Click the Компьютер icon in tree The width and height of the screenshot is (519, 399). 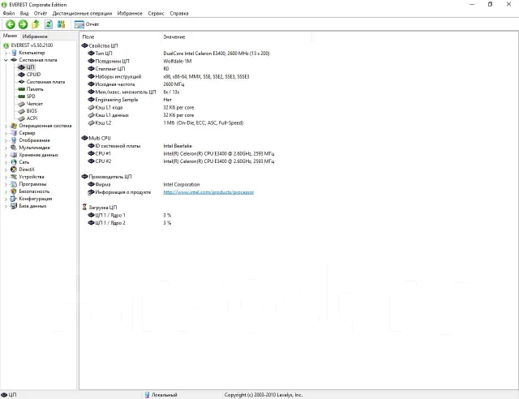(x=14, y=53)
